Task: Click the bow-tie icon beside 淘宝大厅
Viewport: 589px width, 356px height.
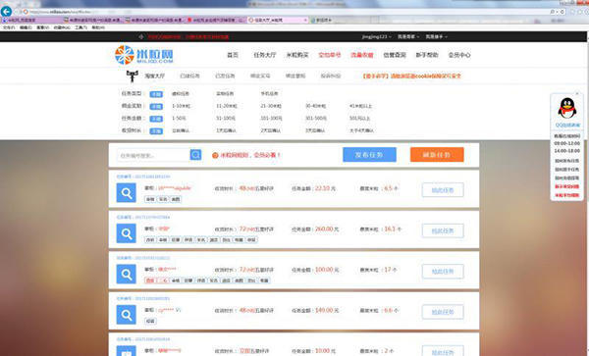Action: click(132, 76)
